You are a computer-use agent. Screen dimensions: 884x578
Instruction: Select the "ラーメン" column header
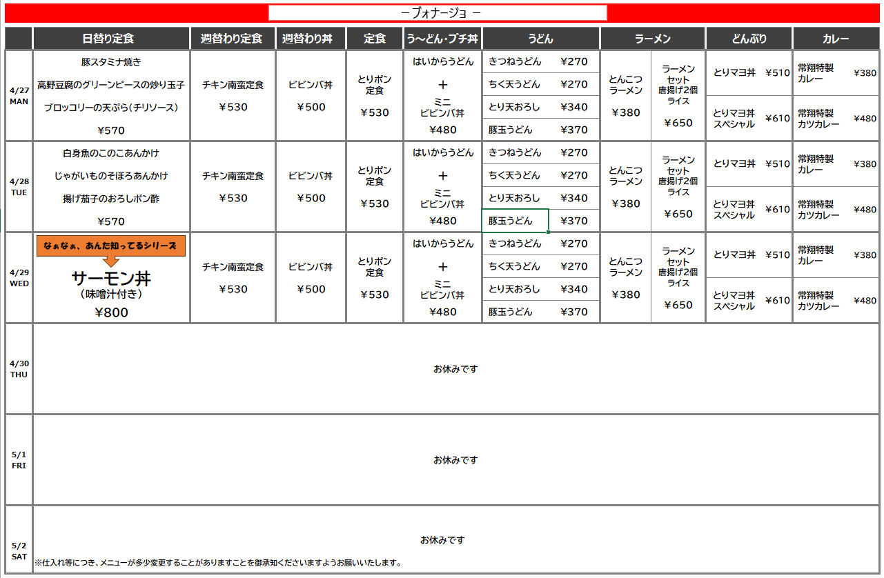(x=652, y=39)
